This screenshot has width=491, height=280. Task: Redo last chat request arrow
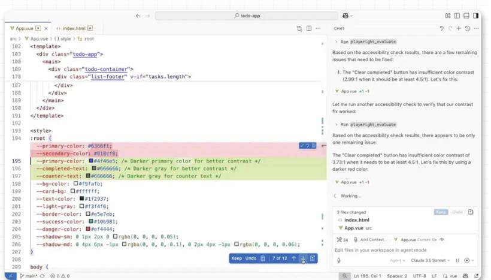click(450, 29)
